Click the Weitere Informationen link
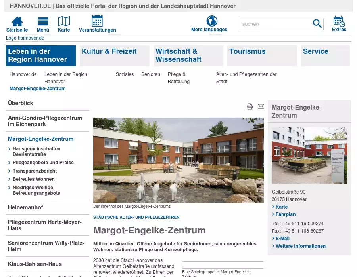Viewport: 357px width, 277px height. (x=301, y=246)
